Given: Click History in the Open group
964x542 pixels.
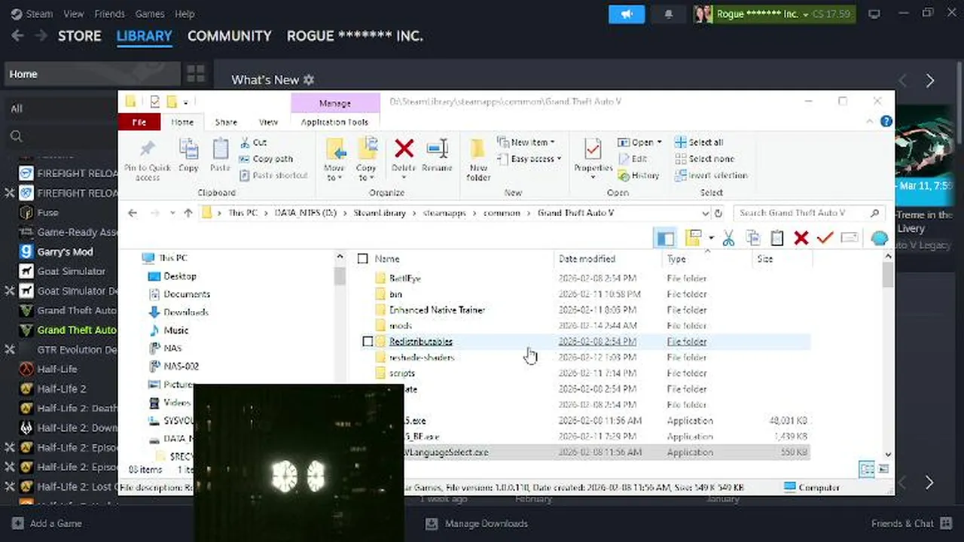Looking at the screenshot, I should (639, 175).
